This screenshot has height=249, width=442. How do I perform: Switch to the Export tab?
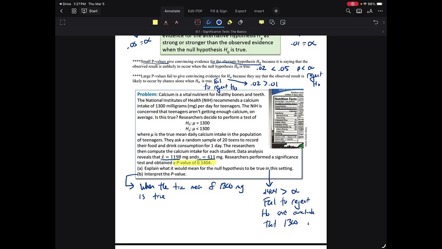tap(241, 11)
